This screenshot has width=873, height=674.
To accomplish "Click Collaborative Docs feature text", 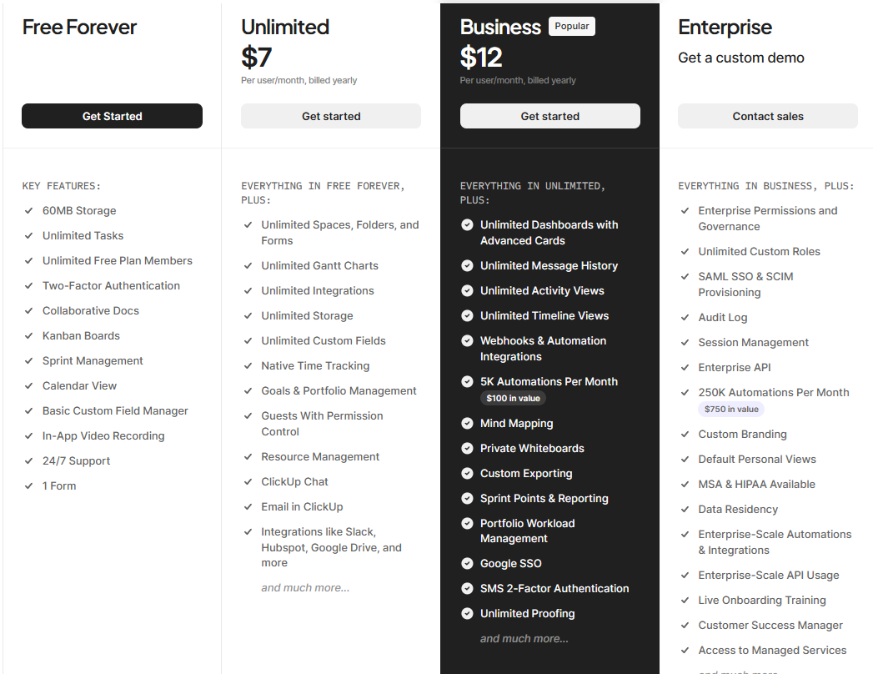I will [91, 311].
